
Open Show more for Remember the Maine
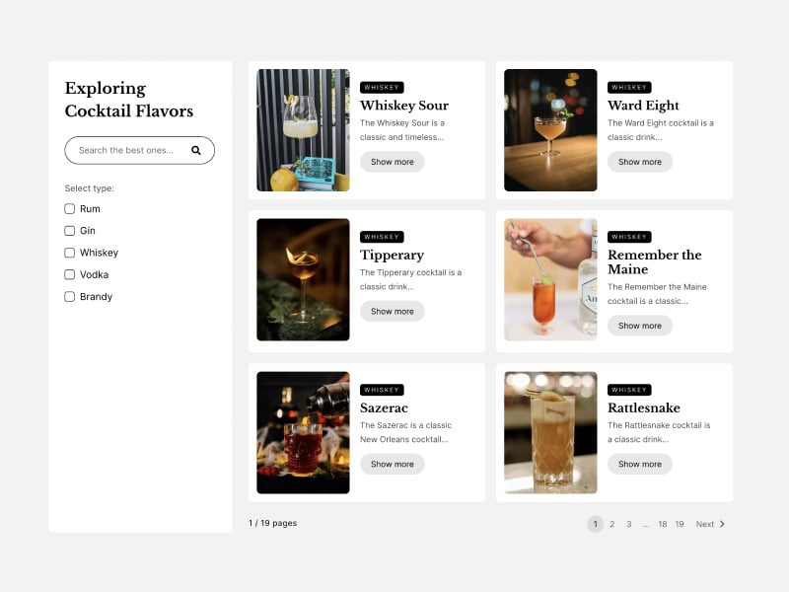point(639,326)
